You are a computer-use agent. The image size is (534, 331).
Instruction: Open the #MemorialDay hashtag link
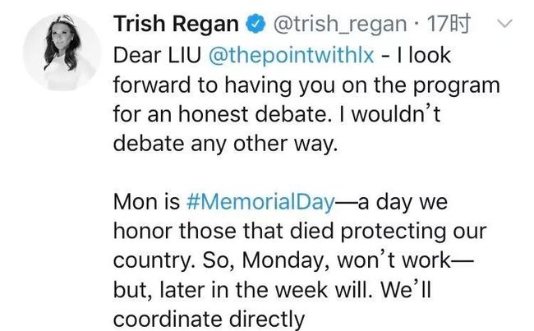(261, 202)
